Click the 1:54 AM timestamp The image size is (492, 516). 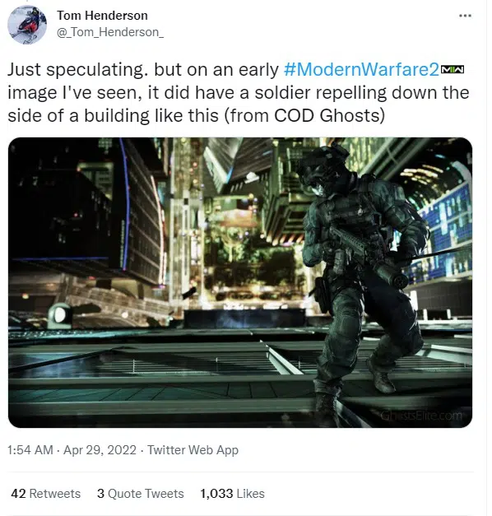point(30,450)
